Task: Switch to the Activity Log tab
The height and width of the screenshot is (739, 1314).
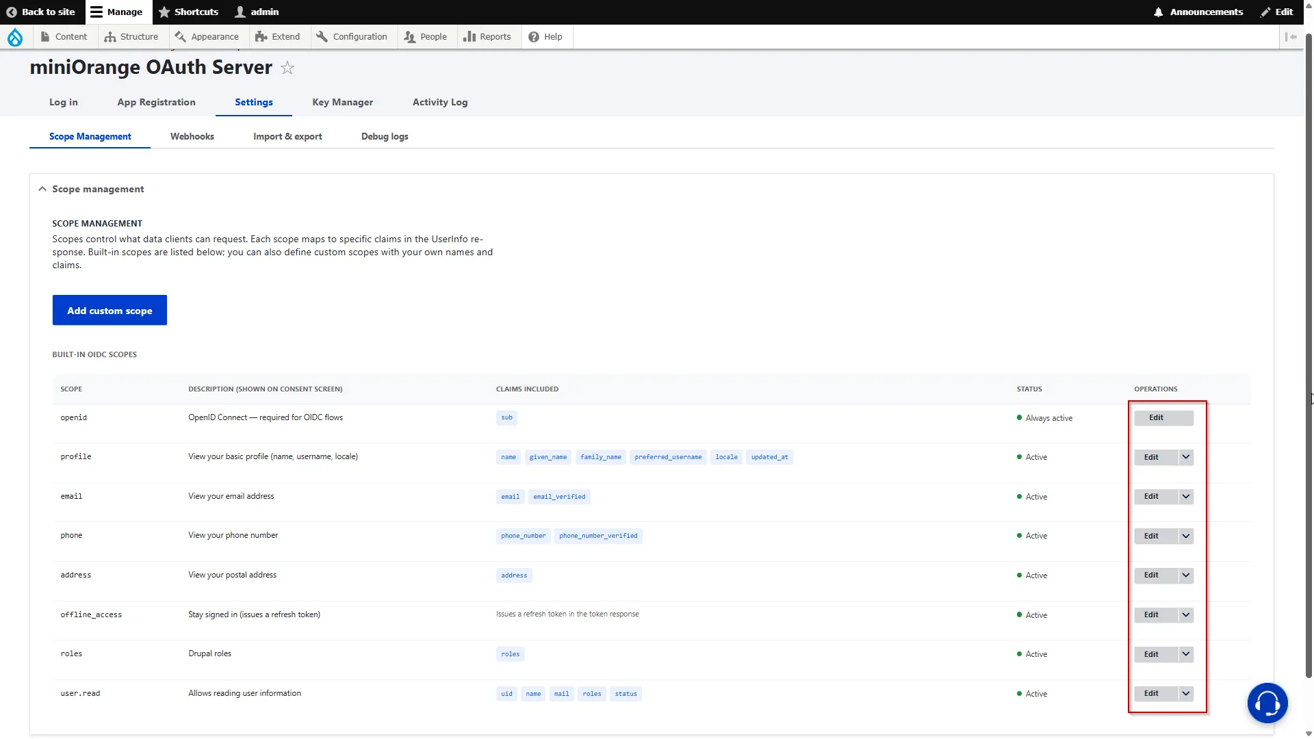Action: pyautogui.click(x=440, y=102)
